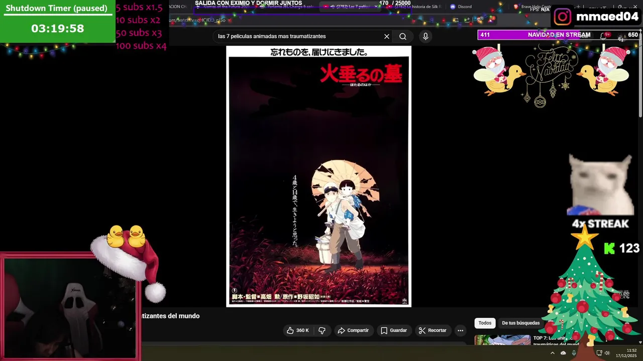
Task: Click the Shutdown Timer paused widget
Action: click(57, 22)
